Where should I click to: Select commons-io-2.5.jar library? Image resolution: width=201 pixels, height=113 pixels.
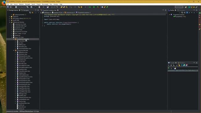pos(20,24)
